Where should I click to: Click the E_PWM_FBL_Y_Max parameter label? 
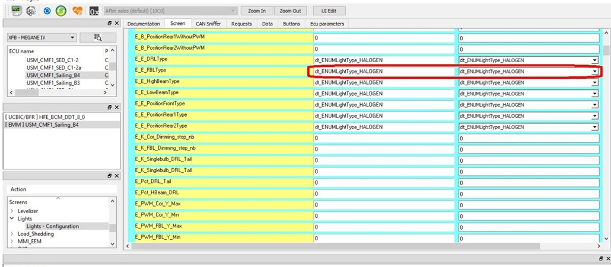tap(158, 226)
